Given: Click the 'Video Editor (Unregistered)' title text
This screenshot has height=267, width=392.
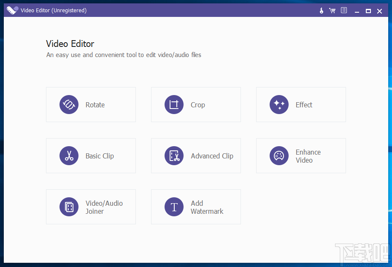Looking at the screenshot, I should [x=54, y=11].
